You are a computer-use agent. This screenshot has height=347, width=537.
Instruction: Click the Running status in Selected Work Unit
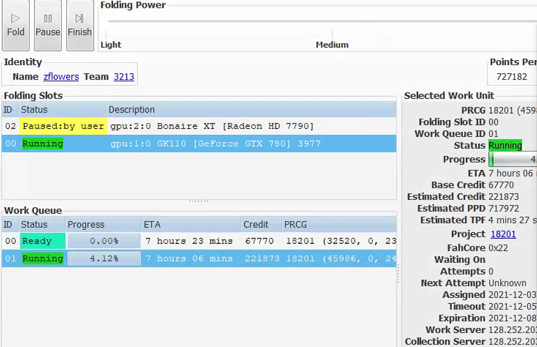click(505, 145)
